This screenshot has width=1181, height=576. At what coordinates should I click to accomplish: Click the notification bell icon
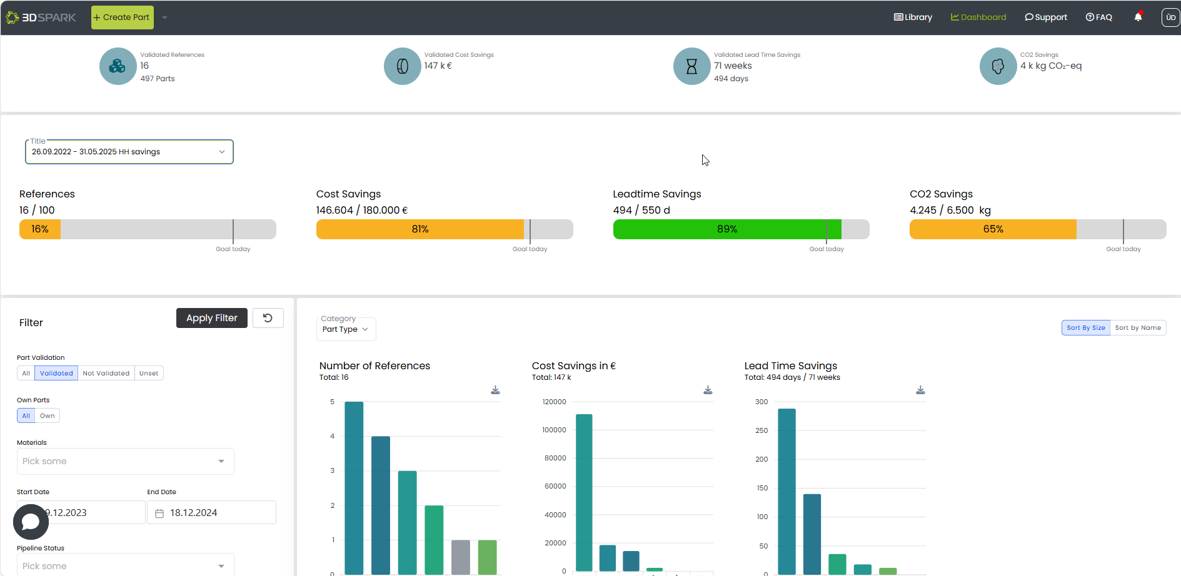pyautogui.click(x=1138, y=17)
